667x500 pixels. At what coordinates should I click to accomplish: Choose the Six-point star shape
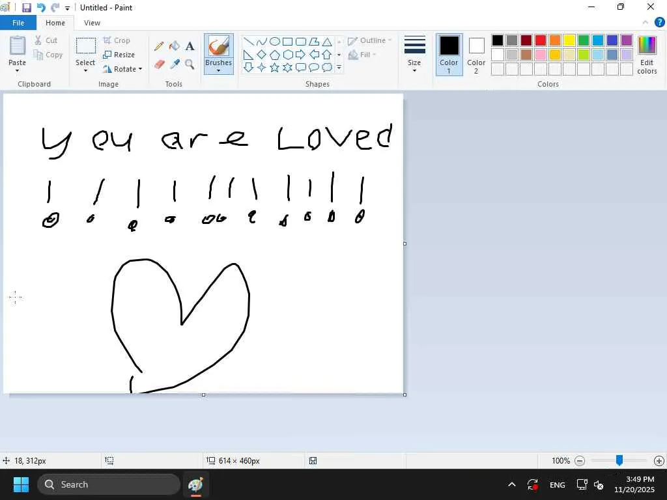click(287, 67)
